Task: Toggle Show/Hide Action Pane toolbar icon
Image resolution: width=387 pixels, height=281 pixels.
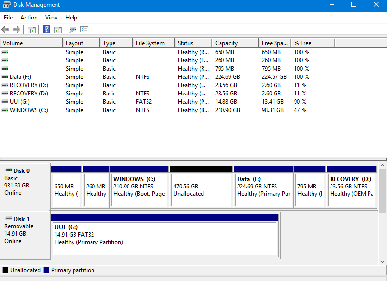Action: (x=57, y=30)
